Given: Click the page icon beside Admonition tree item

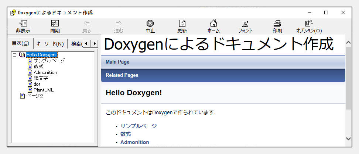Looking at the screenshot, I should tap(30, 72).
